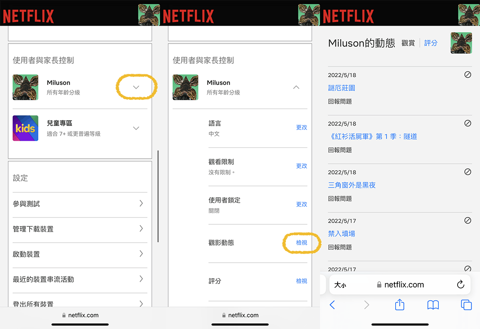The width and height of the screenshot is (480, 329).
Task: Click the 沒有限制。 value text
Action: (x=222, y=172)
